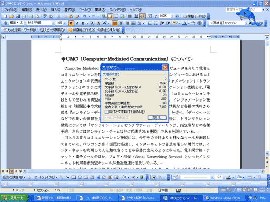The width and height of the screenshot is (270, 202).
Task: Click the Underline U icon
Action: (83, 23)
